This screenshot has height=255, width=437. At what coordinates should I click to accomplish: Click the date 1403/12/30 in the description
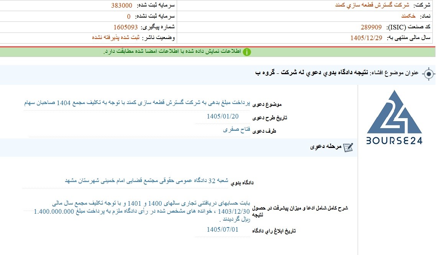click(234, 212)
